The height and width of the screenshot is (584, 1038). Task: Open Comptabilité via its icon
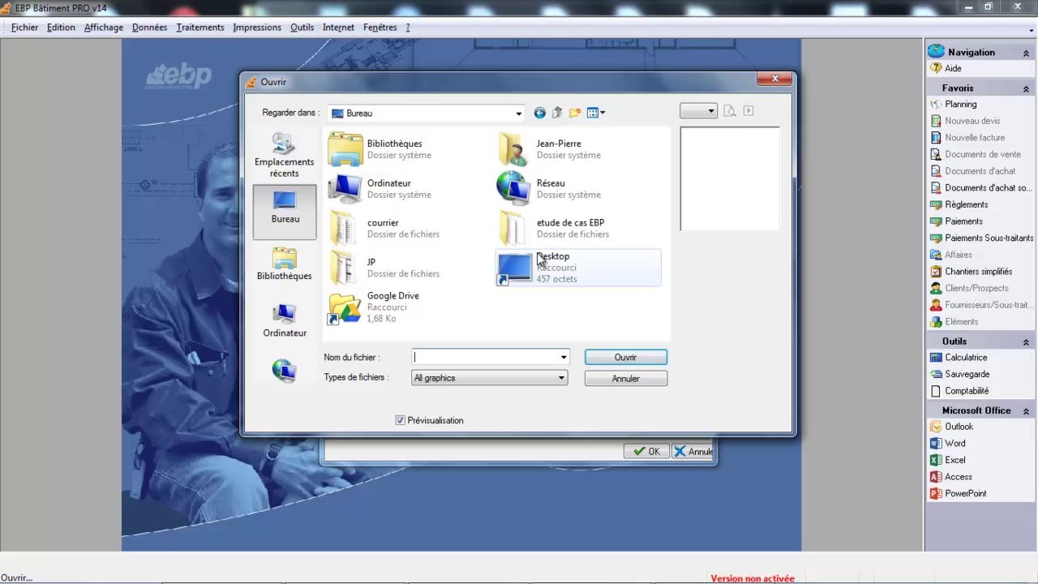936,391
